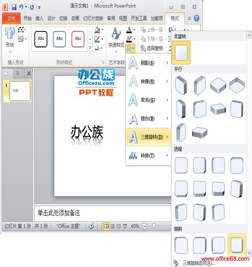Open the Shape Styles dialog launcher
The image size is (252, 267).
[x=103, y=62]
